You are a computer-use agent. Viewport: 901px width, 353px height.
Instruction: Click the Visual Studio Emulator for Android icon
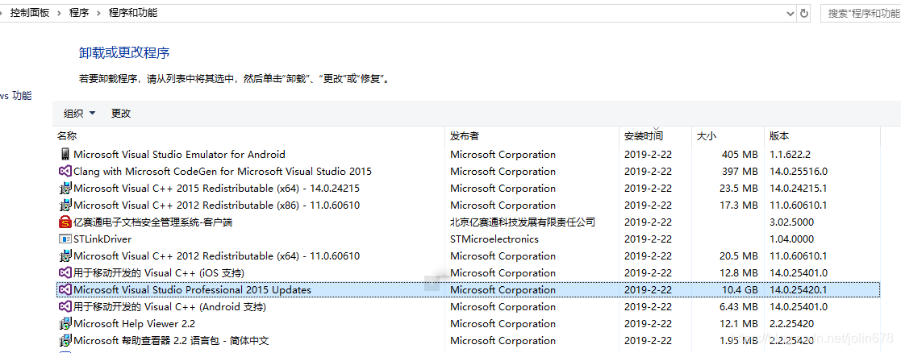point(65,154)
